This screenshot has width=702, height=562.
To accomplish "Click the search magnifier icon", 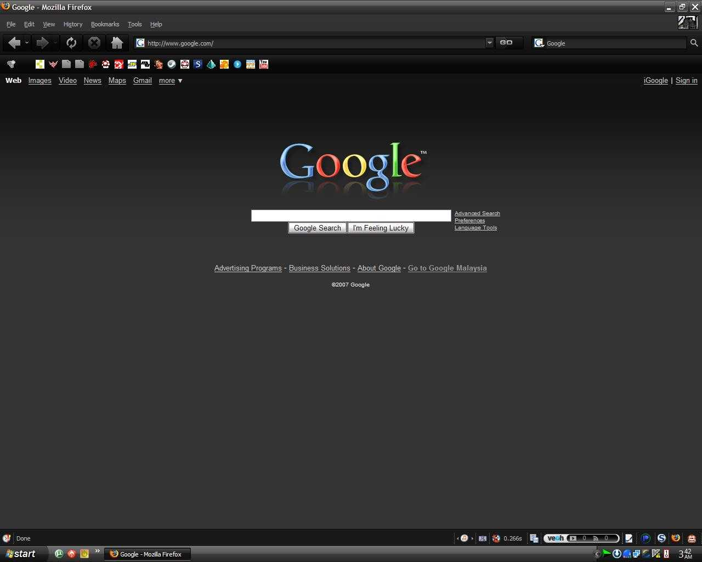I will (694, 43).
